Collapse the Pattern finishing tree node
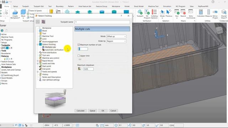 [x=38, y=44]
